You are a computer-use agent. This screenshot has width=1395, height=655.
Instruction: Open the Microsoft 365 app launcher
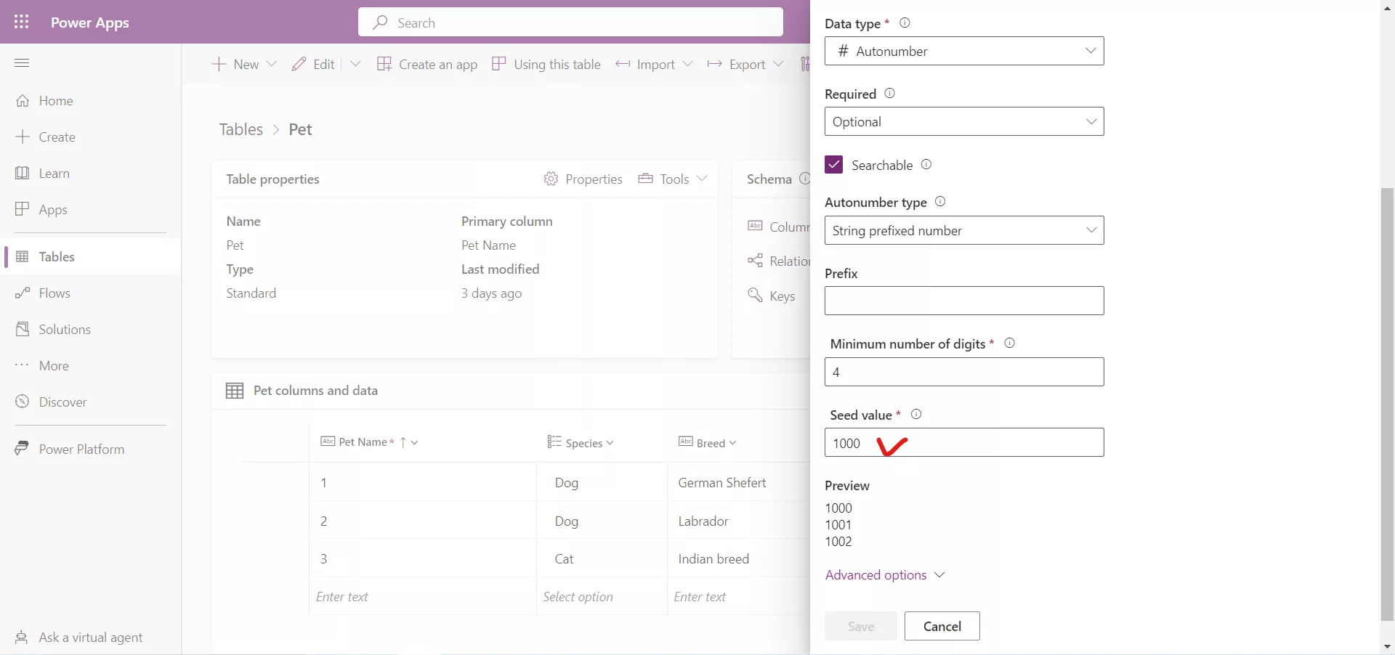[22, 22]
